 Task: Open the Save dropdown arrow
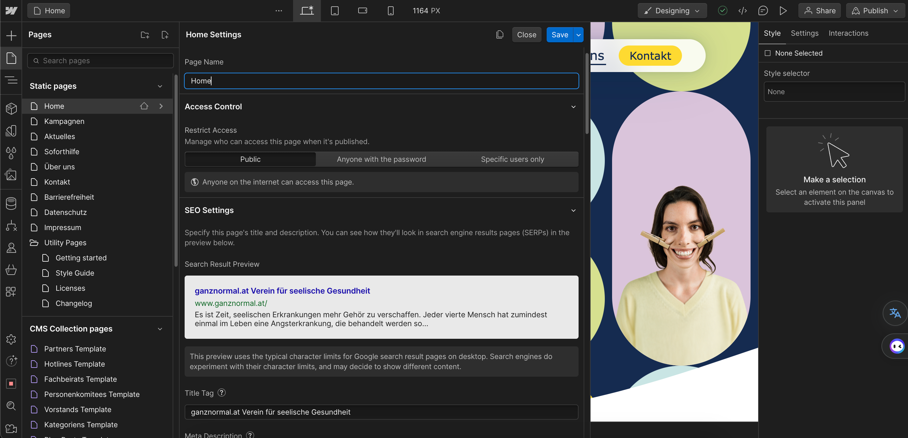[579, 34]
